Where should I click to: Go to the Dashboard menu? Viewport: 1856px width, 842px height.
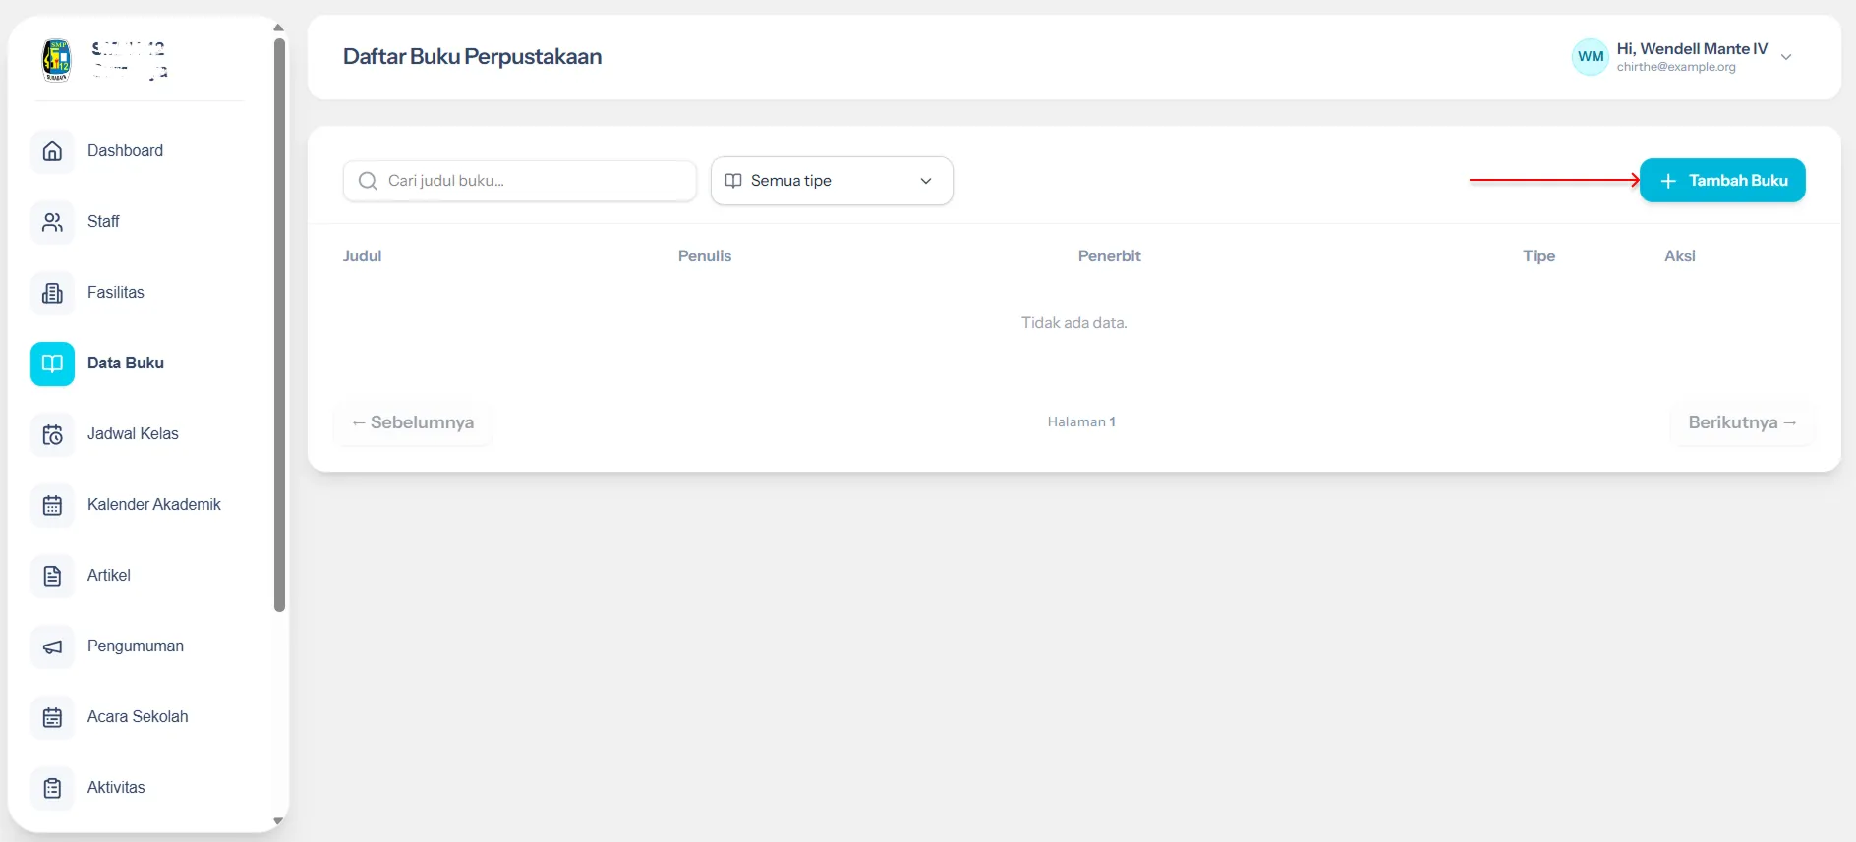[x=125, y=151]
